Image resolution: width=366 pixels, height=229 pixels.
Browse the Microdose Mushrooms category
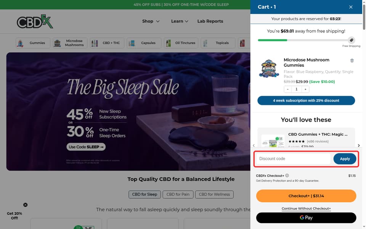click(x=70, y=43)
